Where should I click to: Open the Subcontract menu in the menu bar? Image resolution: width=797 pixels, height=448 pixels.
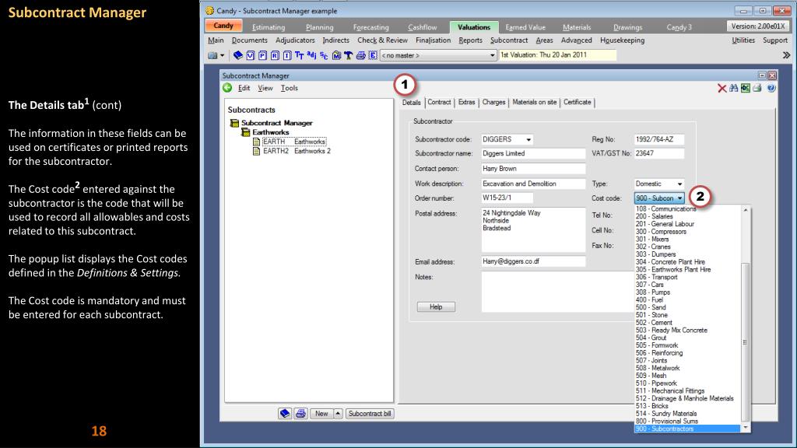[x=509, y=40]
